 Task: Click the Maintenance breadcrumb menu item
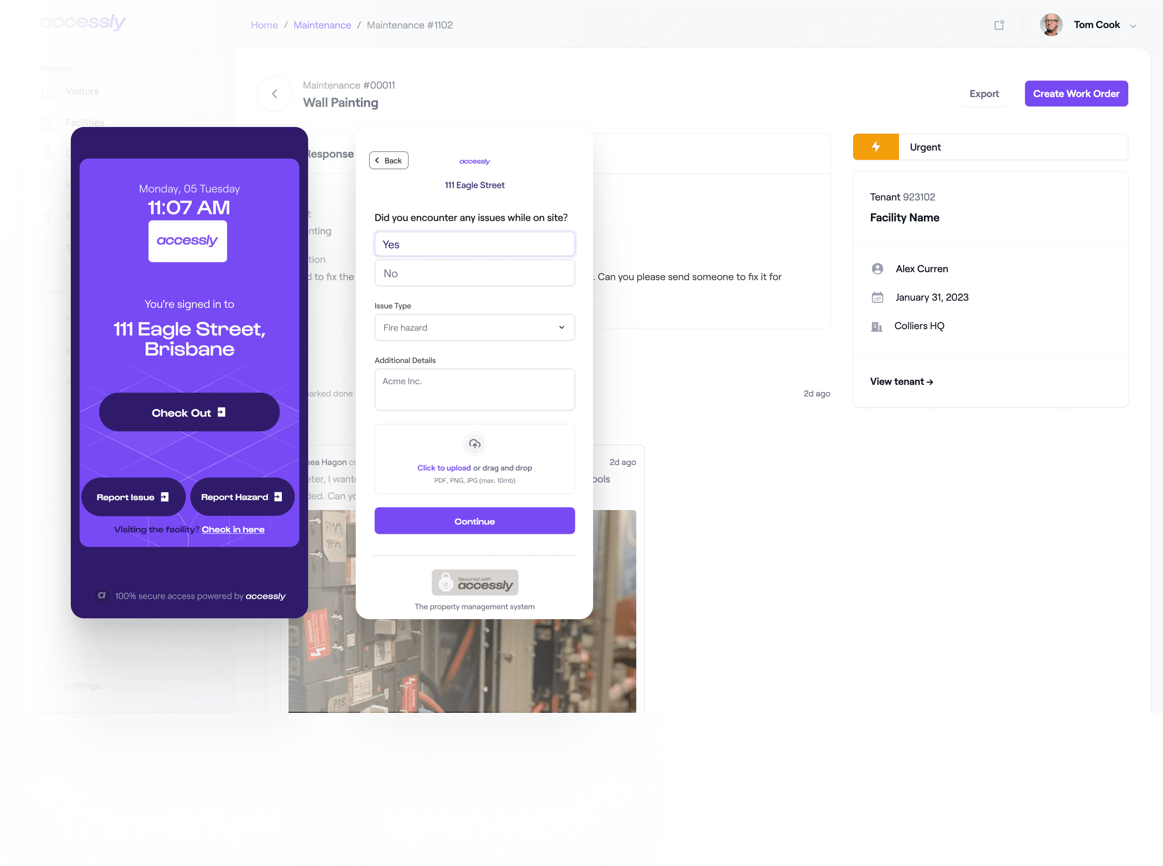coord(322,25)
